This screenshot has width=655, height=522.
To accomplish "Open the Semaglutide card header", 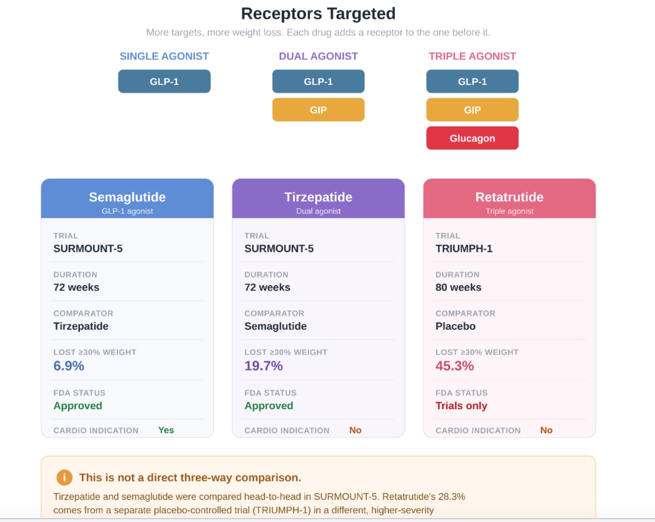I will [x=128, y=199].
